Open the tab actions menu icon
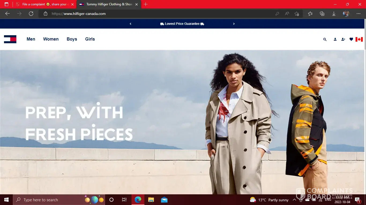The image size is (366, 205). click(x=6, y=4)
